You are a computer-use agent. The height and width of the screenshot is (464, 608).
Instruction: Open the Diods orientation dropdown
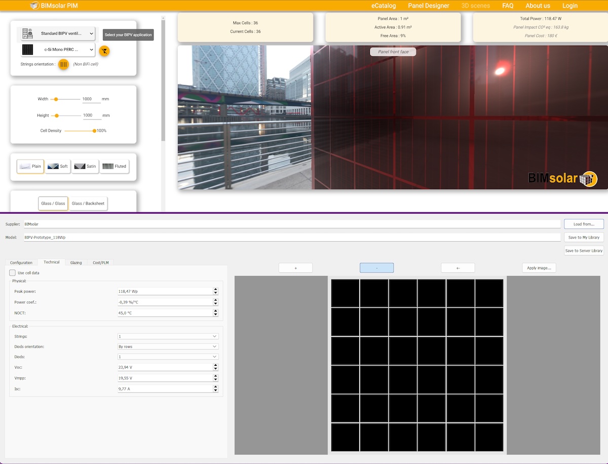point(168,346)
